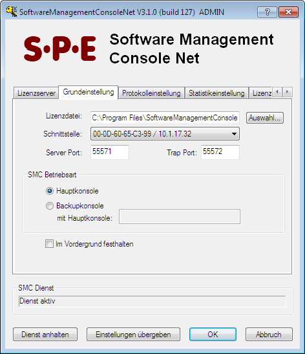Screen dimensions: 305x354
Task: Click the Dienst anhalten button
Action: point(45,335)
